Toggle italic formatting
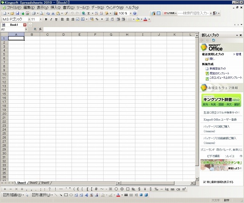 click(51, 19)
